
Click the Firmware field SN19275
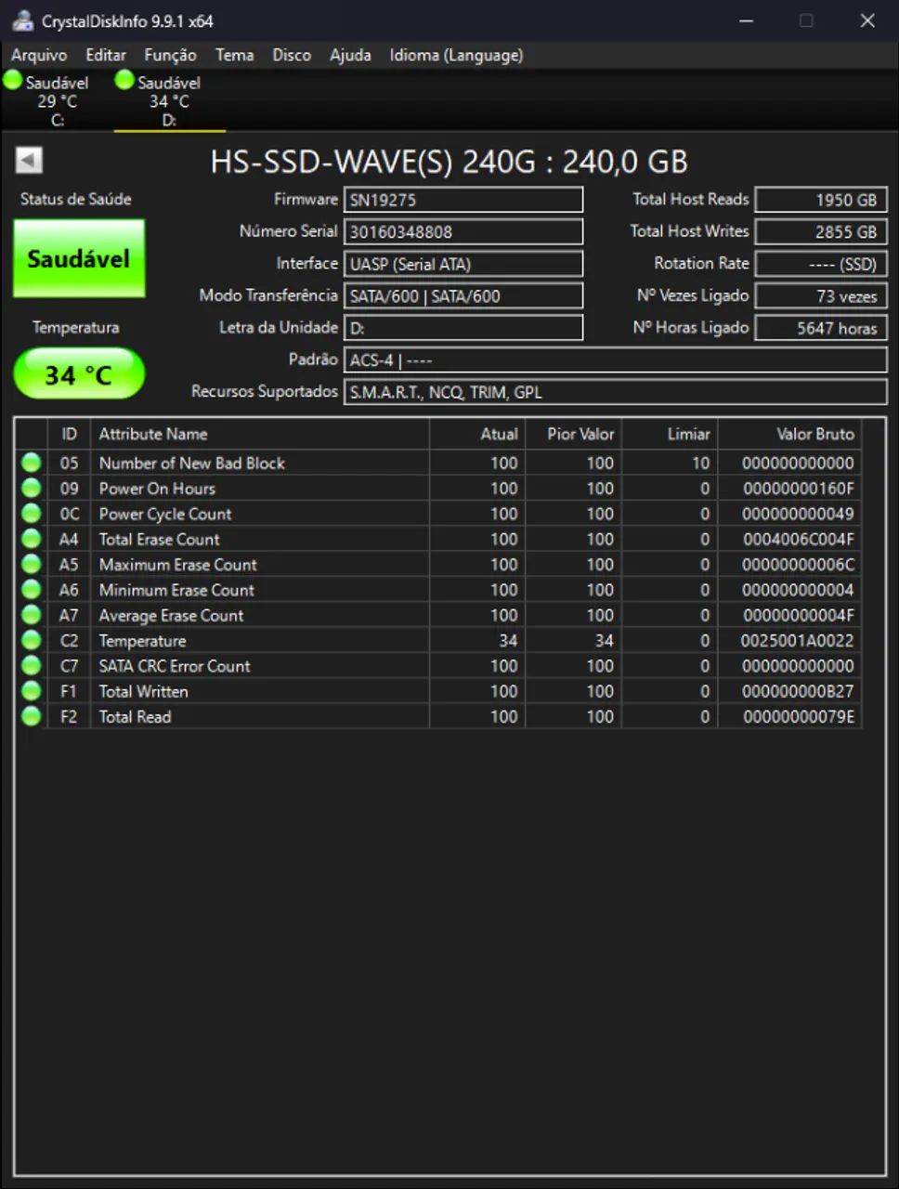tap(463, 200)
